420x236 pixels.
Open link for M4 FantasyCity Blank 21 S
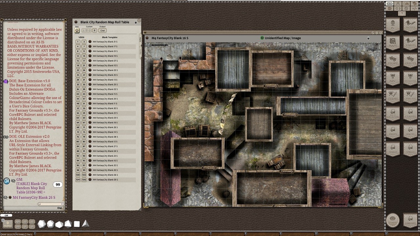tap(90, 42)
